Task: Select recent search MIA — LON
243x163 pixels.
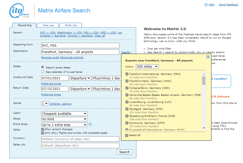Action: coord(91,33)
